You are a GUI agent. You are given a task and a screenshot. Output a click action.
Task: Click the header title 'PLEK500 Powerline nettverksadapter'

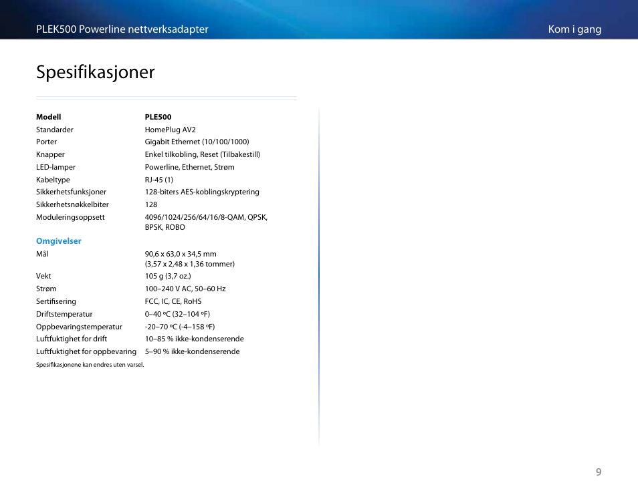click(x=122, y=29)
